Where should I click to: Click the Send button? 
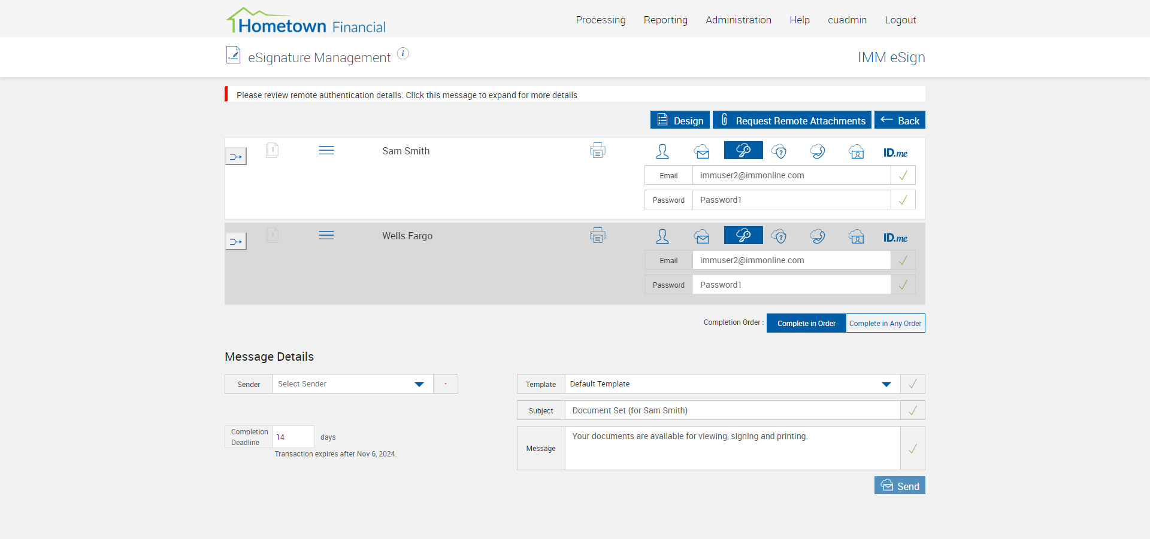(900, 486)
